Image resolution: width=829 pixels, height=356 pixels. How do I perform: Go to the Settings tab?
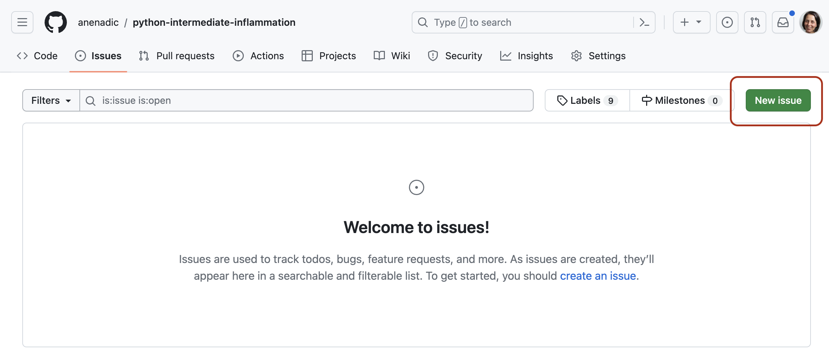point(598,55)
